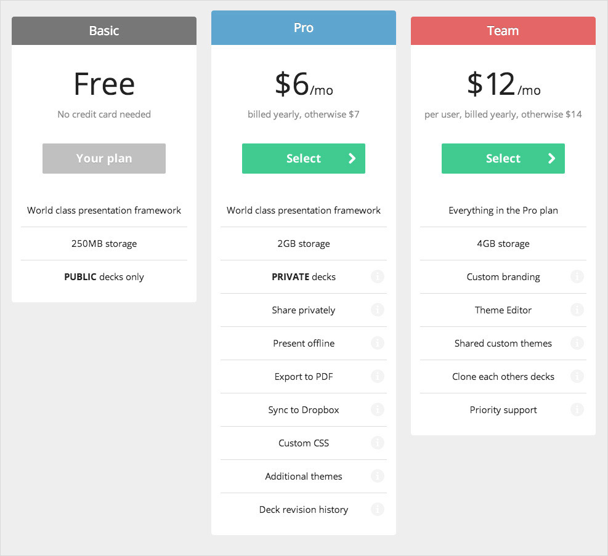Image resolution: width=608 pixels, height=556 pixels.
Task: Select the Team plan
Action: pos(503,158)
